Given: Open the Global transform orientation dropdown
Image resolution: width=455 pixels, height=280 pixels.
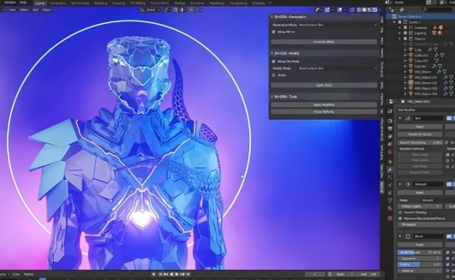Looking at the screenshot, I should point(150,9).
